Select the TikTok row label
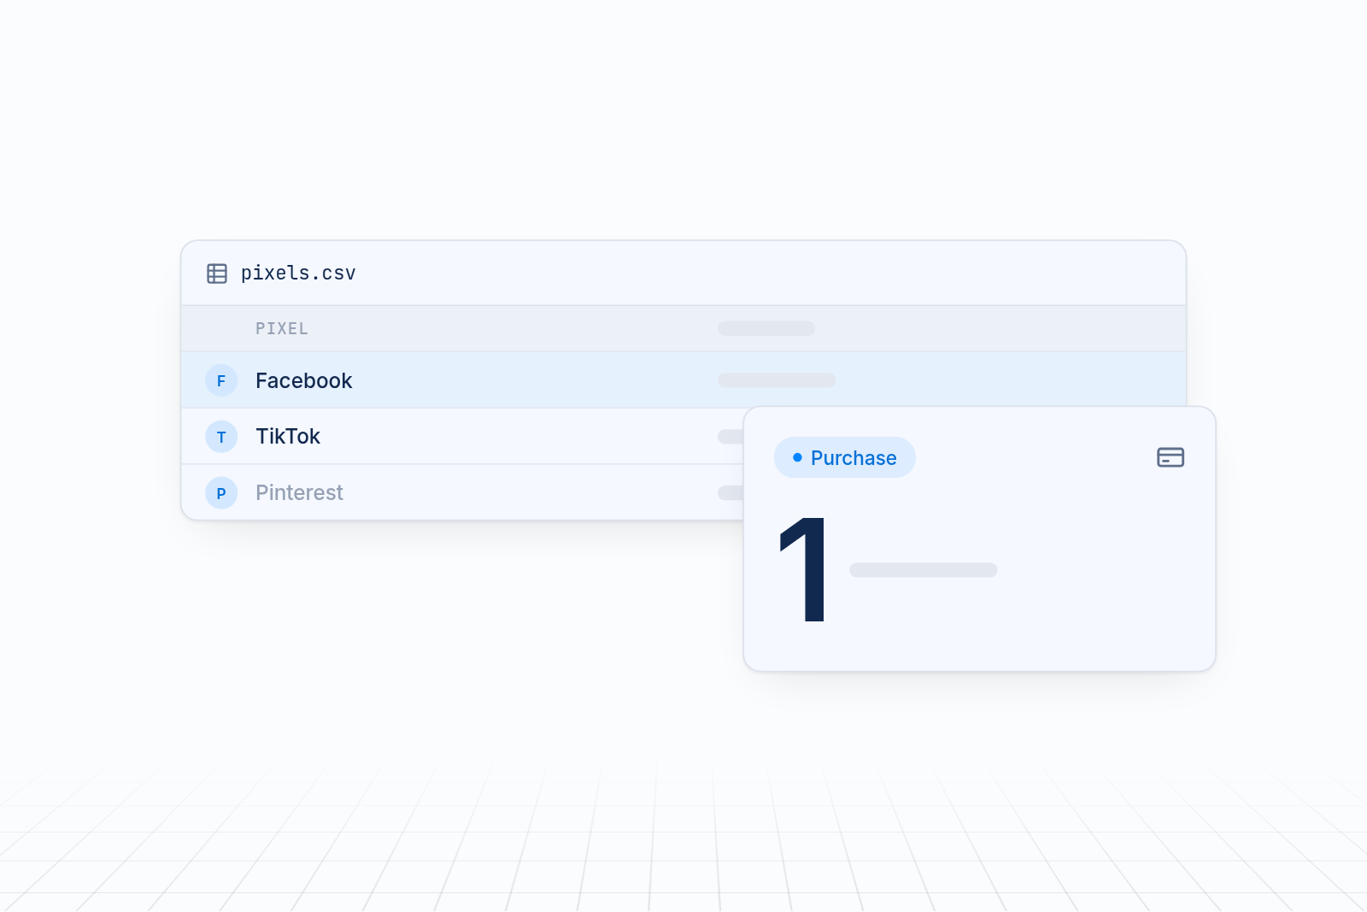 (288, 436)
